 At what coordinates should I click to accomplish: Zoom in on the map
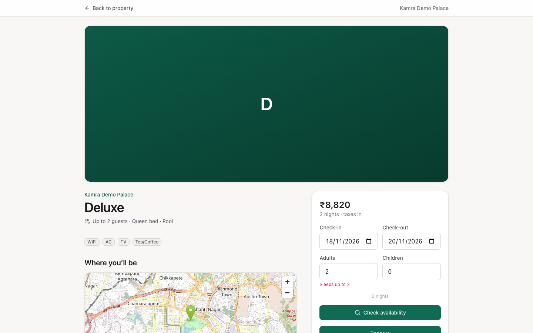(287, 282)
